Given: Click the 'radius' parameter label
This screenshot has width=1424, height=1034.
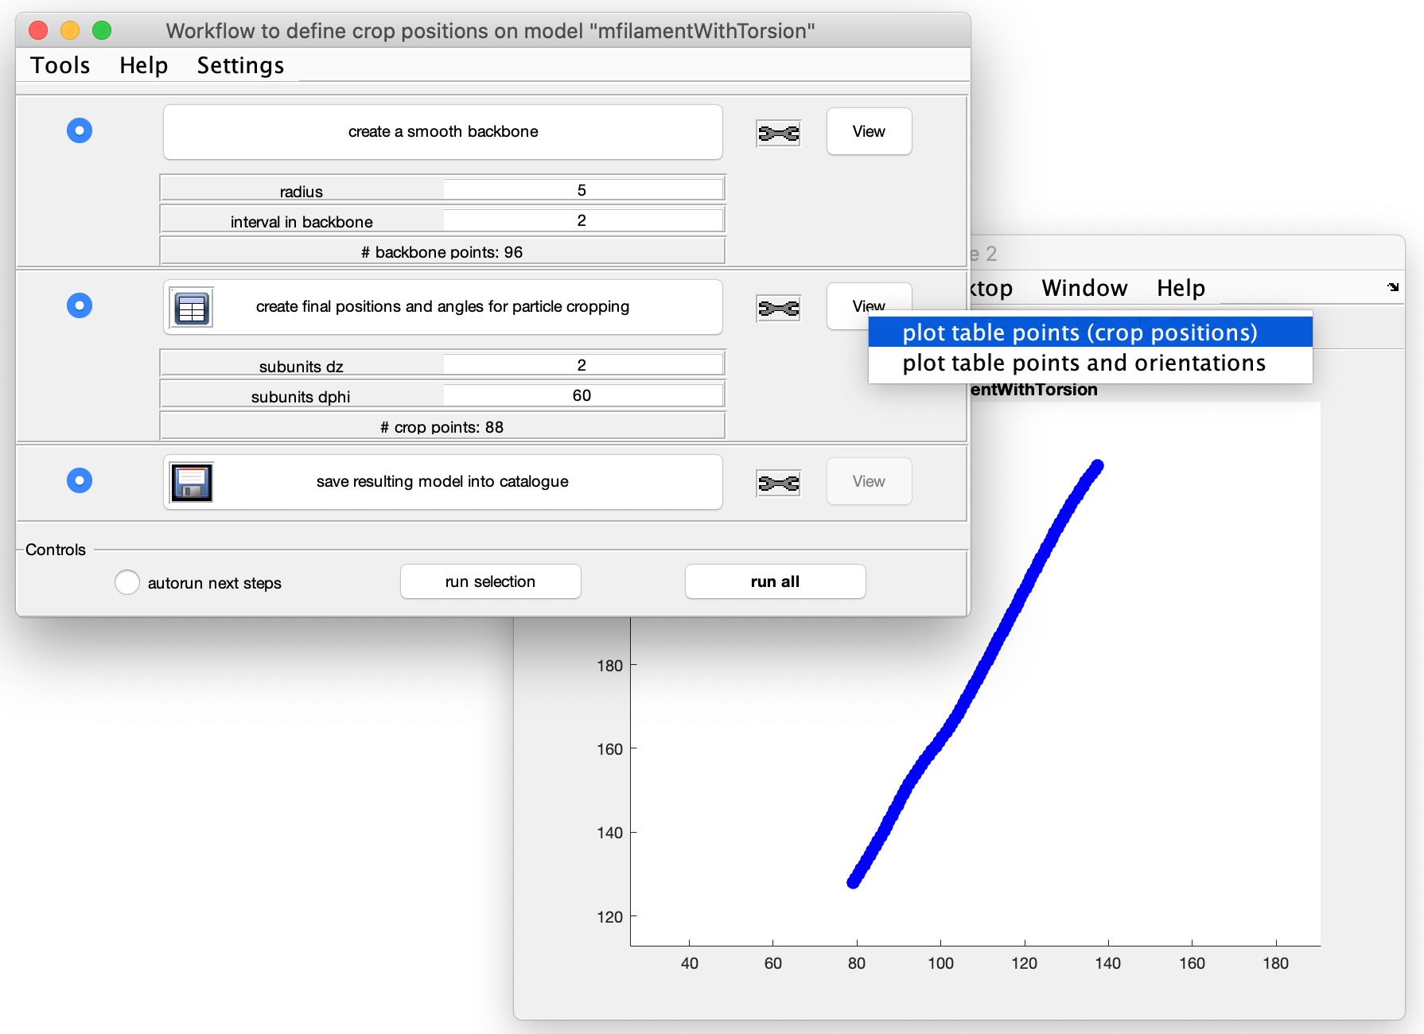Looking at the screenshot, I should 302,192.
